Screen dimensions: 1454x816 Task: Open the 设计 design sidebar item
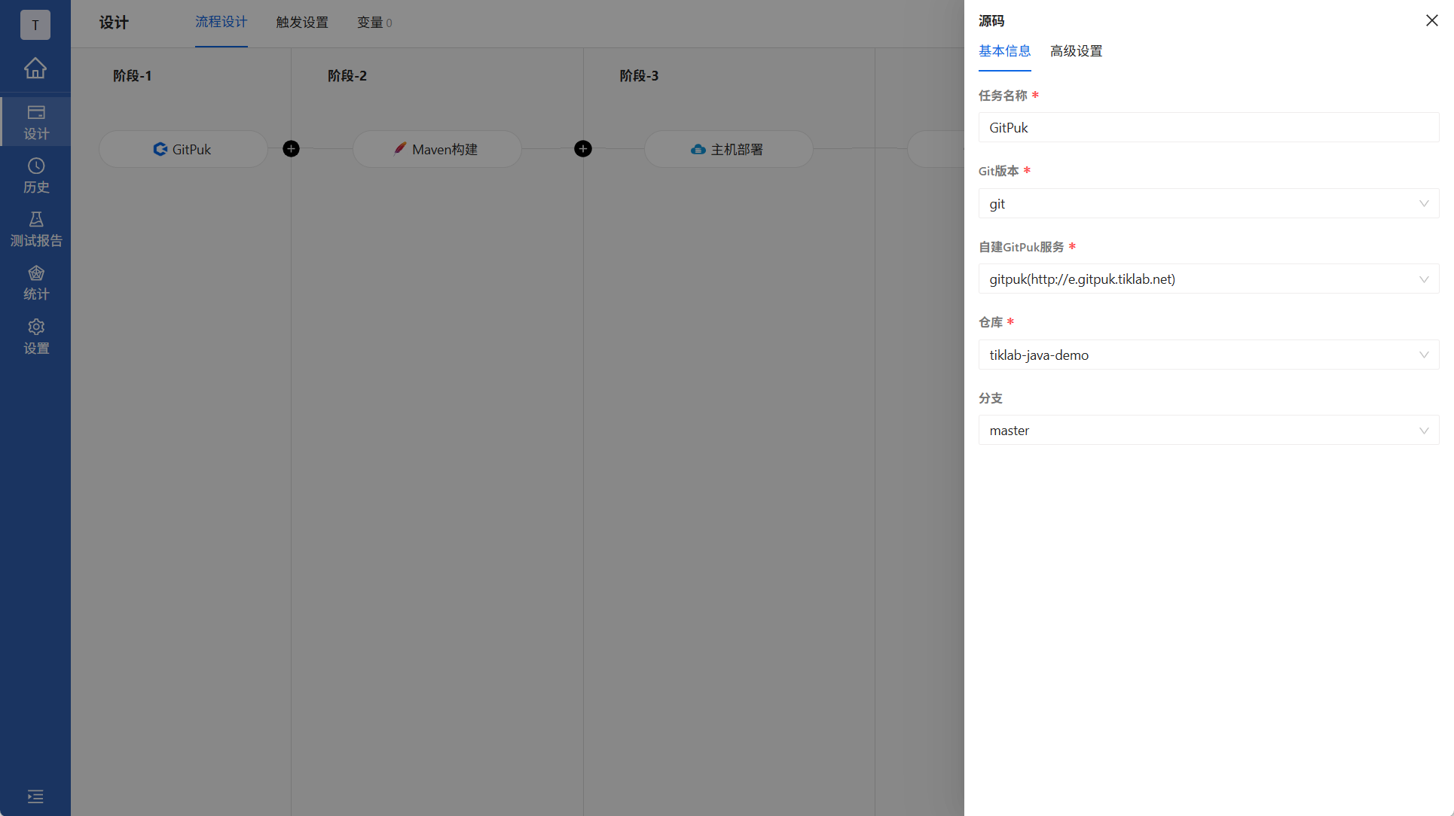click(35, 121)
